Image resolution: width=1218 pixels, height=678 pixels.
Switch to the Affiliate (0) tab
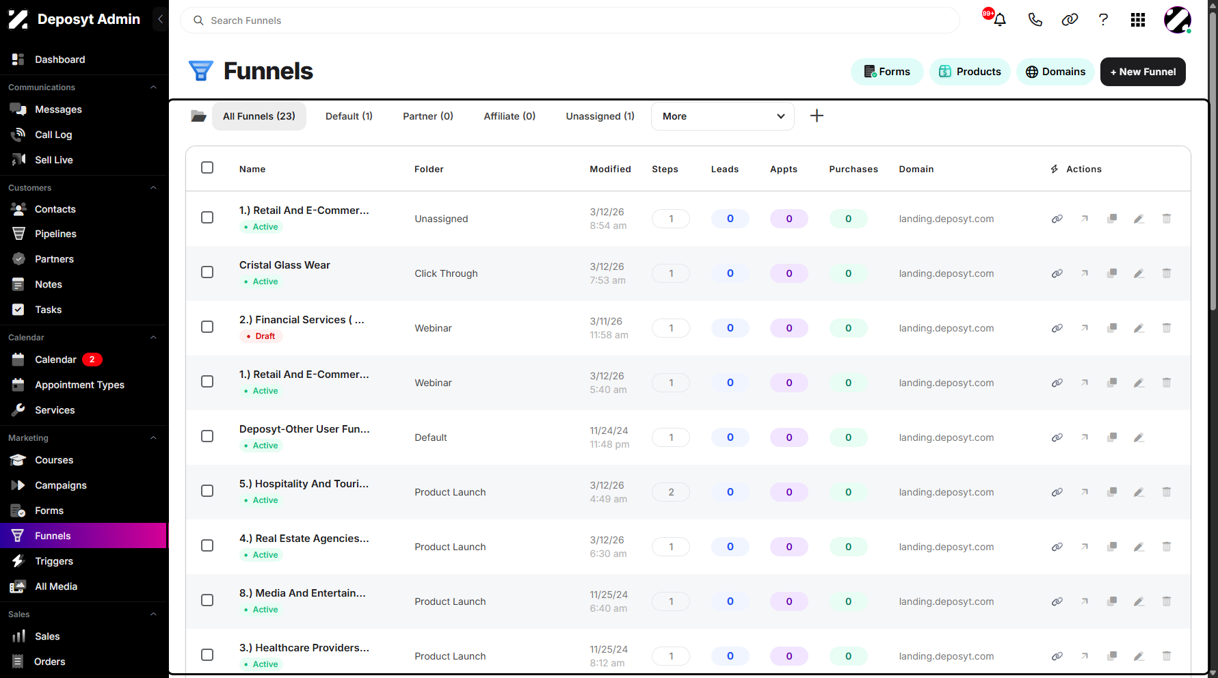(x=509, y=116)
